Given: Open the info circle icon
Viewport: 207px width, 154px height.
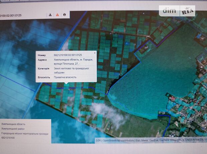Looking at the screenshot, I should (64, 15).
